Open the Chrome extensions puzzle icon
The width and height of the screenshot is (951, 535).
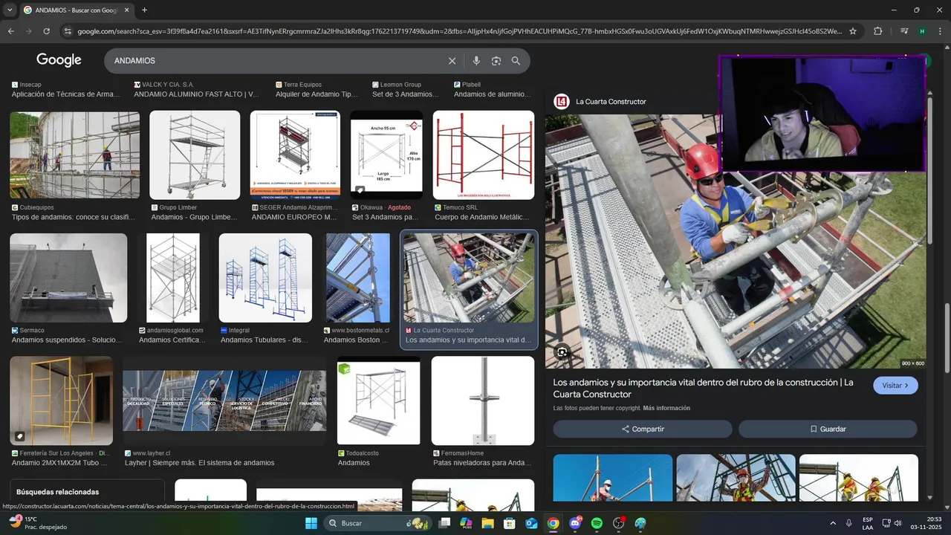click(x=877, y=31)
